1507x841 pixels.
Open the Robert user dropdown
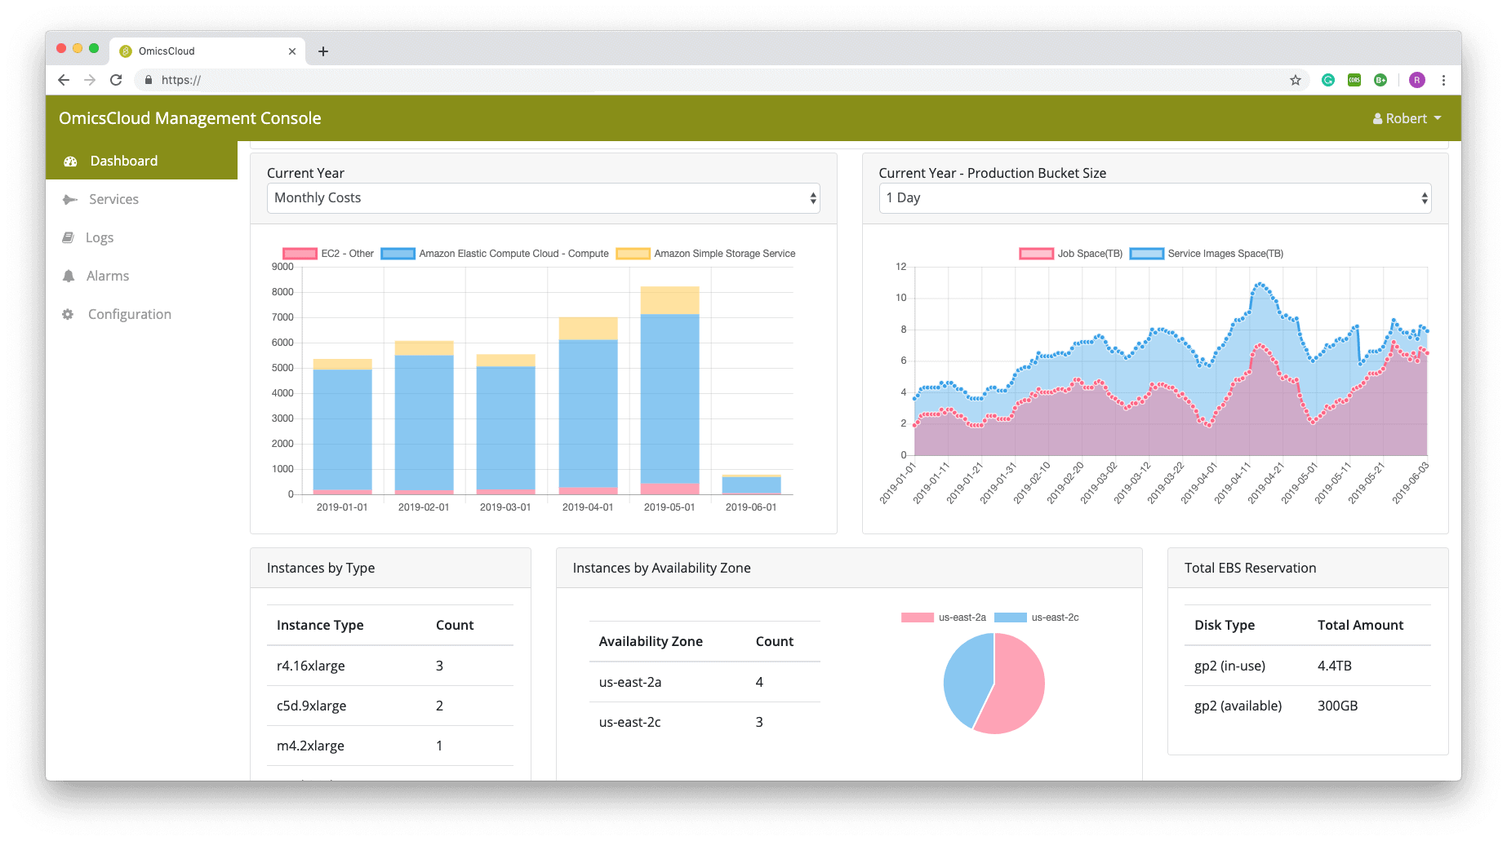[x=1407, y=118]
